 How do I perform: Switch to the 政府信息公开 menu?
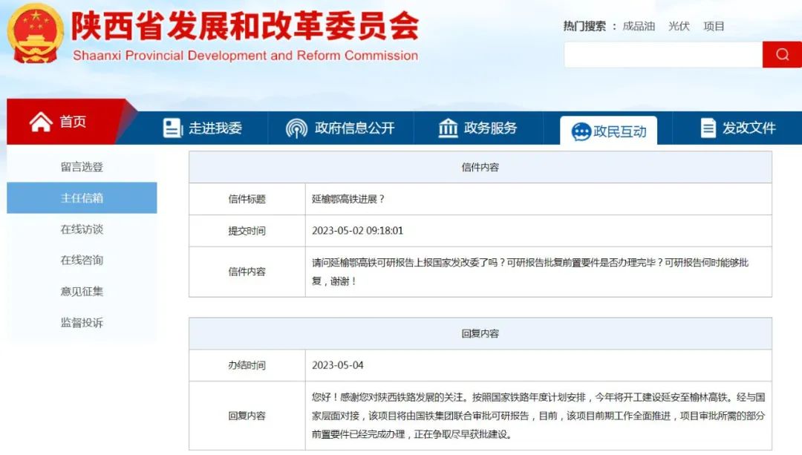(354, 128)
